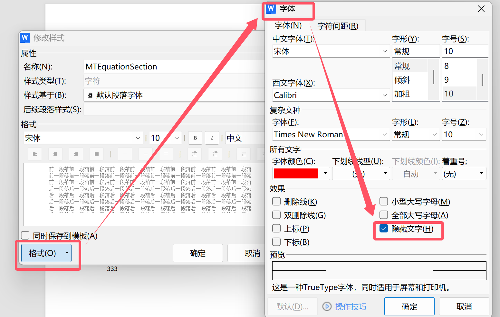Apply bold formatting in Modify Style dialog
Screen dimensions: 500x317
click(195, 138)
